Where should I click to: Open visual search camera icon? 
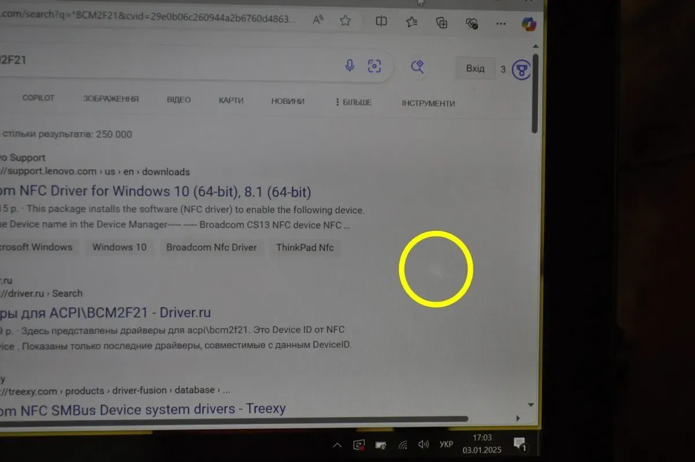pyautogui.click(x=375, y=66)
